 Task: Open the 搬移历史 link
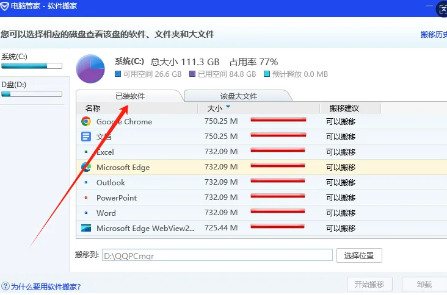click(x=433, y=35)
